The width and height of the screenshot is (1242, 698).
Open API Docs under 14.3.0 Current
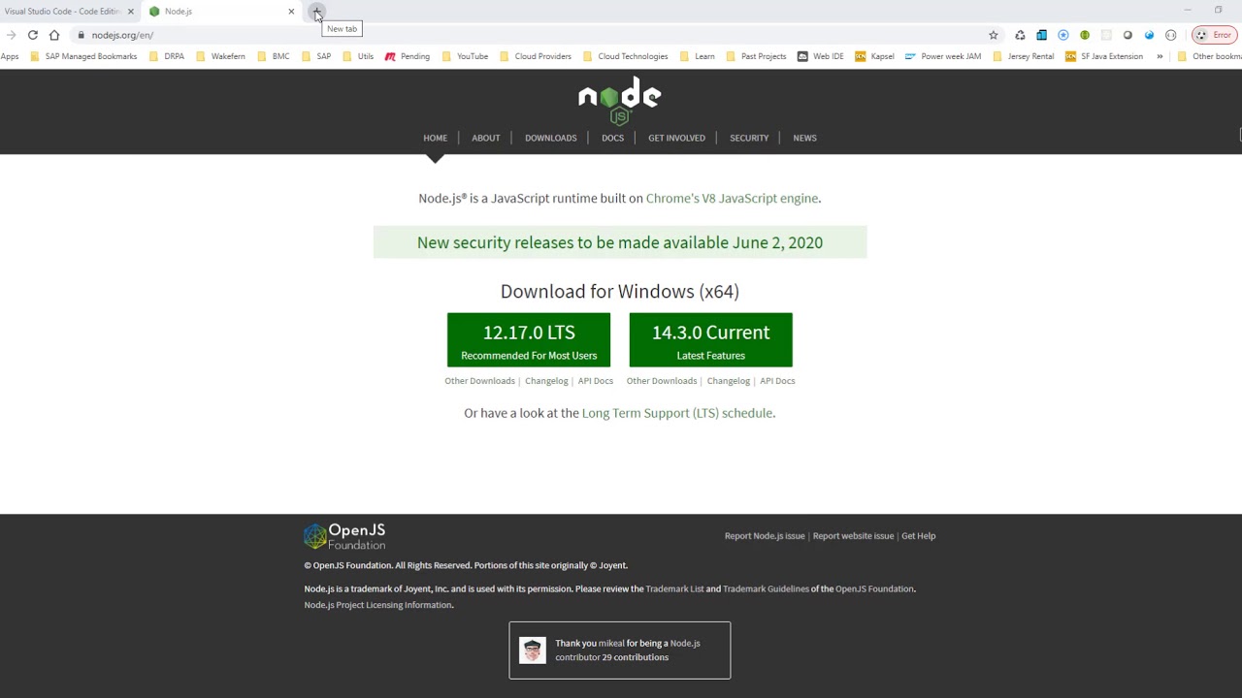(x=777, y=381)
